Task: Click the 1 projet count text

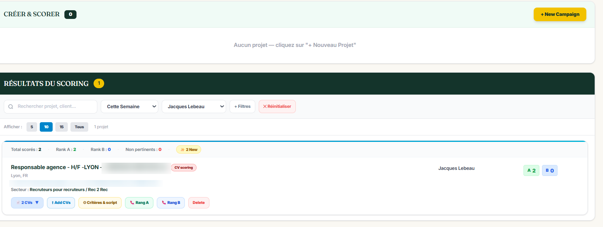Action: tap(101, 127)
